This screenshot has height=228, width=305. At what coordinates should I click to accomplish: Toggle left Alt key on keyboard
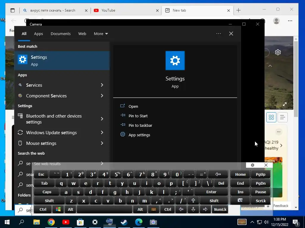click(x=70, y=209)
